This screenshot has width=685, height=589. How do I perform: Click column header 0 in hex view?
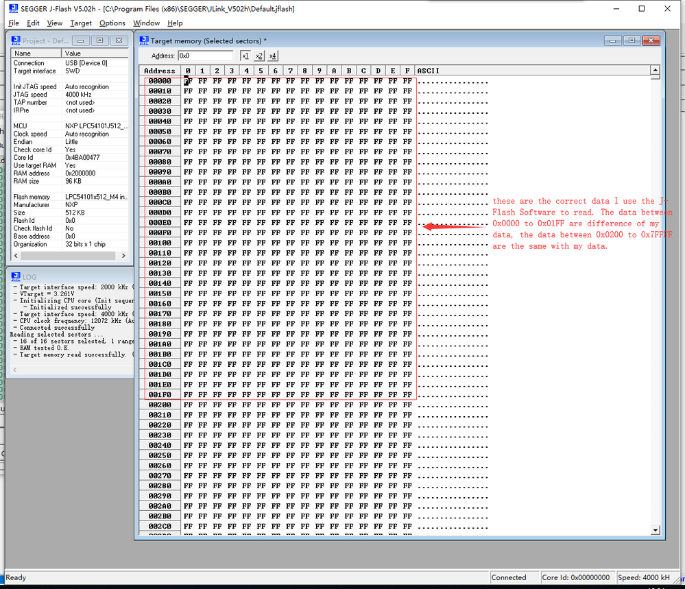click(x=188, y=71)
